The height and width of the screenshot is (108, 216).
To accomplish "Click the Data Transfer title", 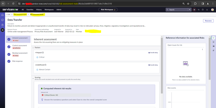I will click(x=15, y=20).
